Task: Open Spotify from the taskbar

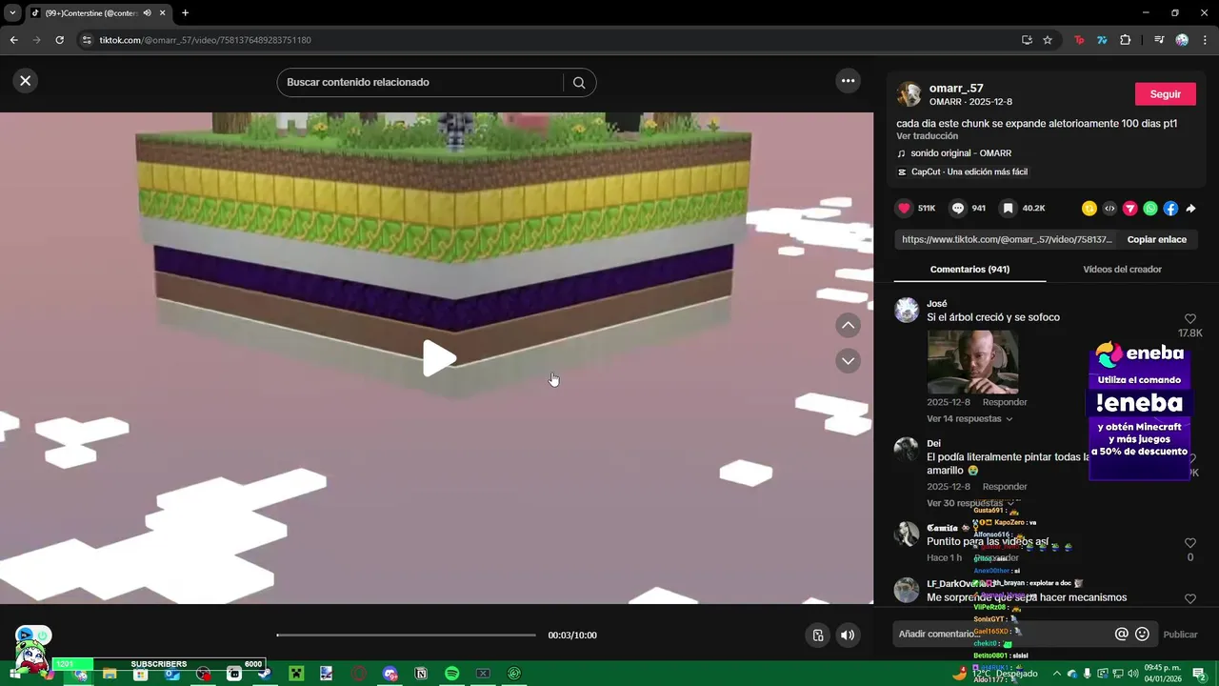Action: tap(451, 674)
